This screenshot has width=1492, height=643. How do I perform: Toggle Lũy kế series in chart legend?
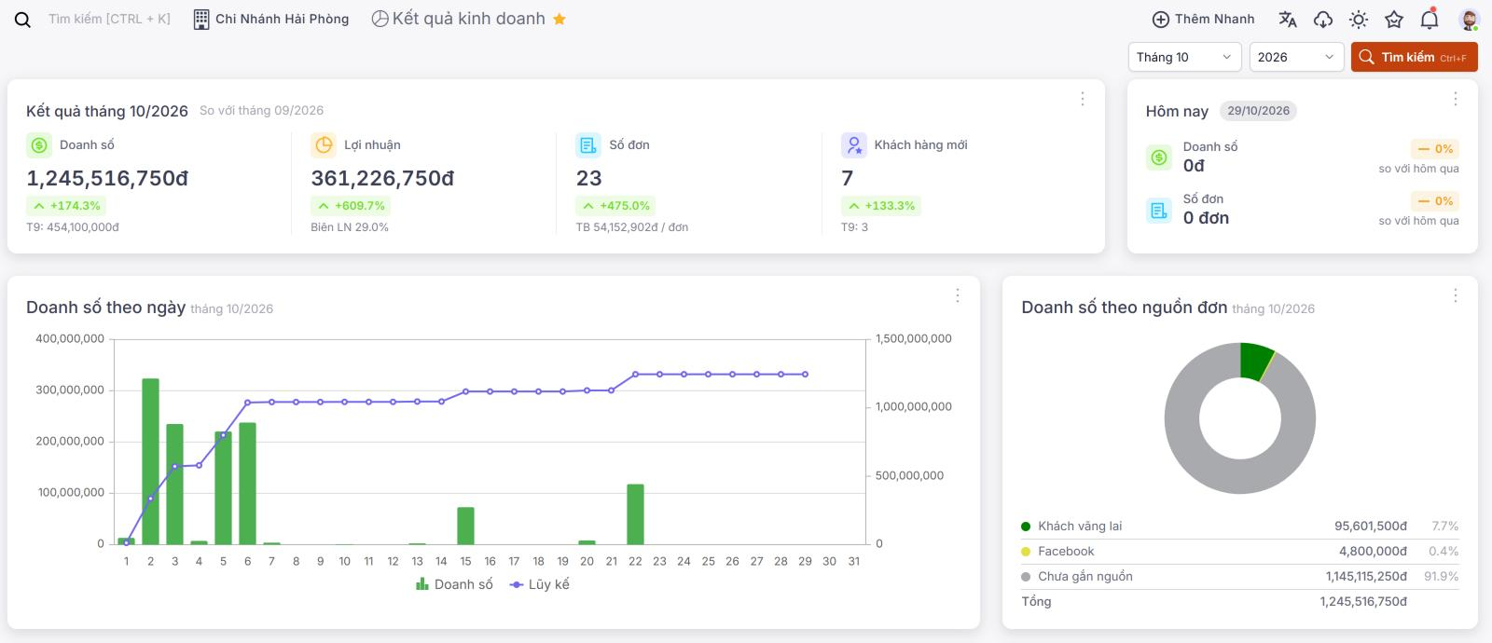[540, 584]
